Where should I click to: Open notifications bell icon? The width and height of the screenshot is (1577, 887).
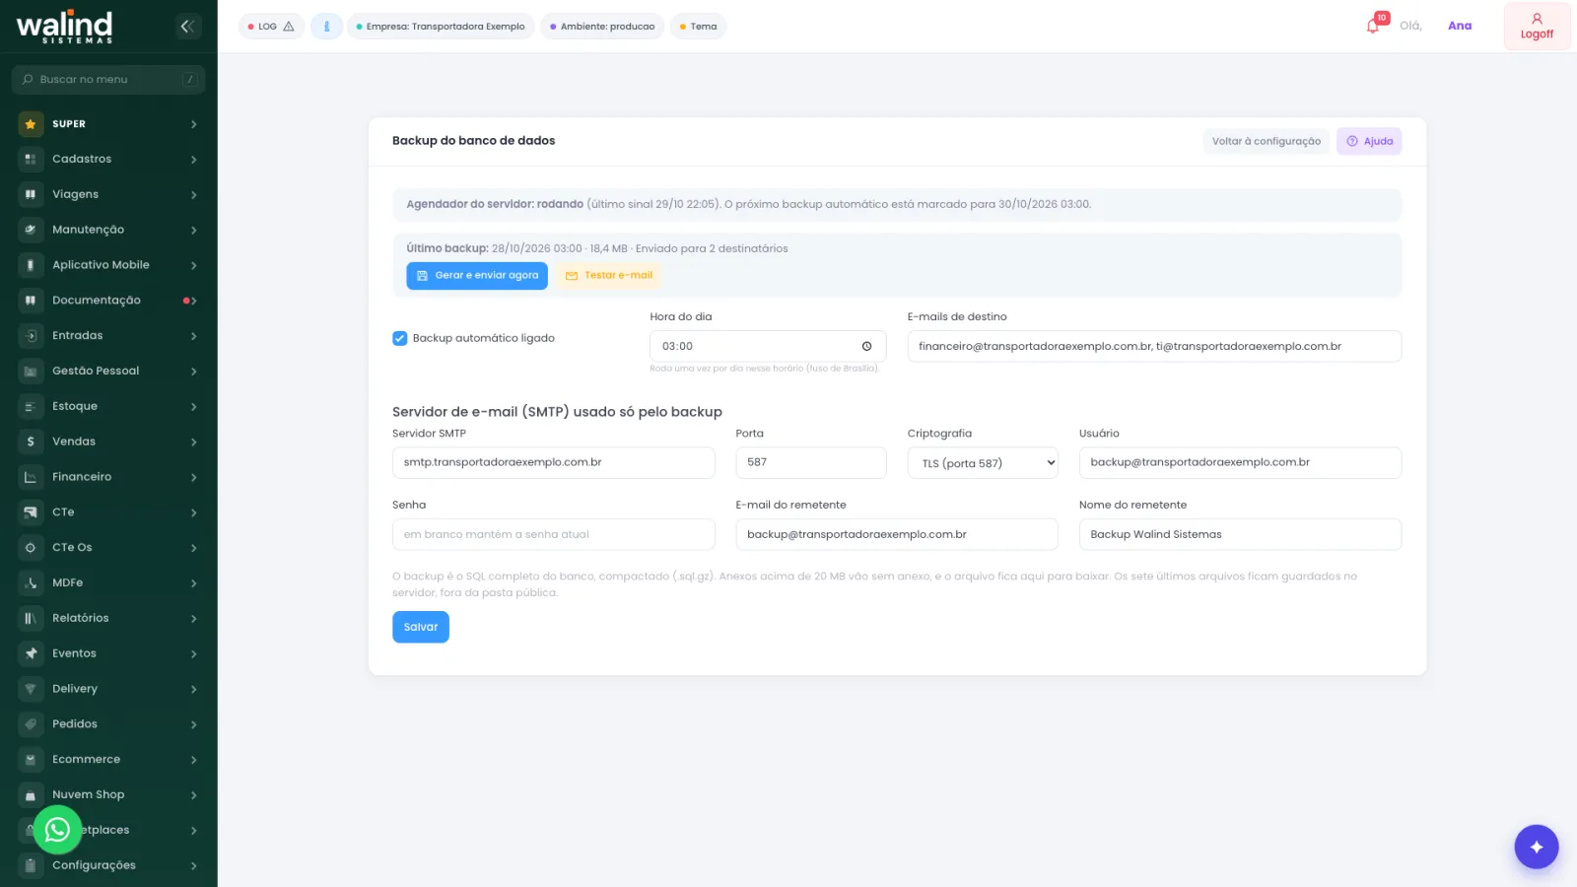1373,26
